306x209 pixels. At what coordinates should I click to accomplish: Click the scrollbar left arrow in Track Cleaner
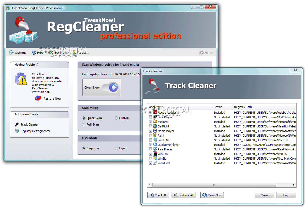click(150, 185)
